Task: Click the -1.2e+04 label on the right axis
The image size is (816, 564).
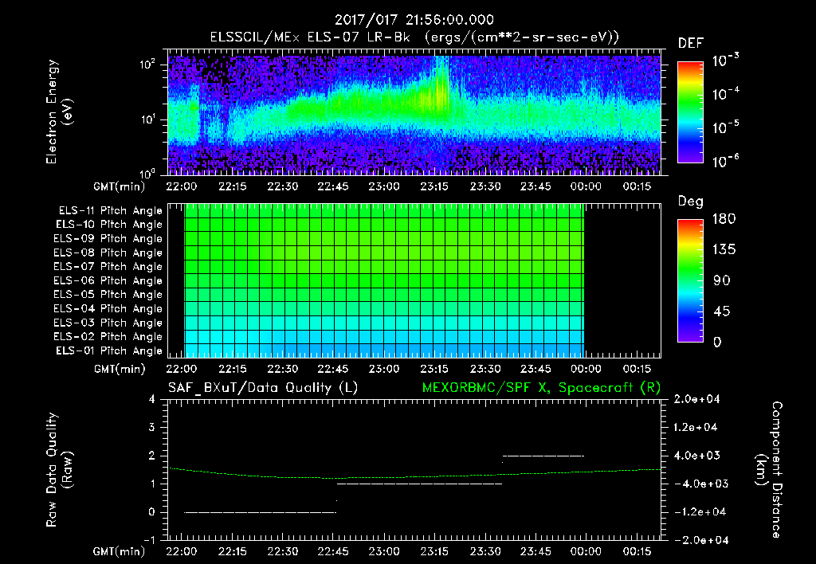Action: pyautogui.click(x=700, y=512)
